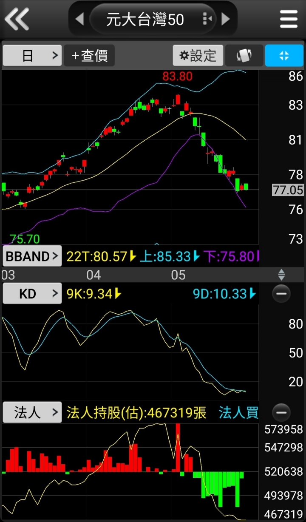Tap the 520638 axis value

pos(284,471)
